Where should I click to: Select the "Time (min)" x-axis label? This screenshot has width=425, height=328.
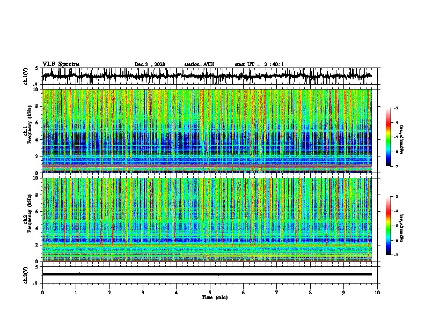point(215,297)
